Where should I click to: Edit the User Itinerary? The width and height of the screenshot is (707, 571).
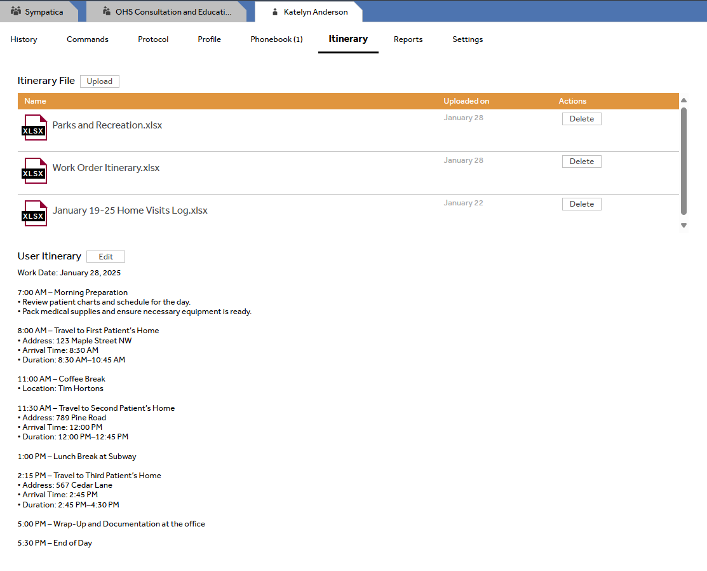(x=105, y=257)
